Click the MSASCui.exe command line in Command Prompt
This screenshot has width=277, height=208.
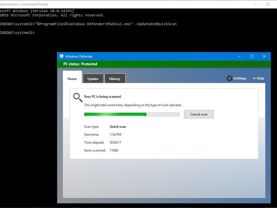(88, 24)
